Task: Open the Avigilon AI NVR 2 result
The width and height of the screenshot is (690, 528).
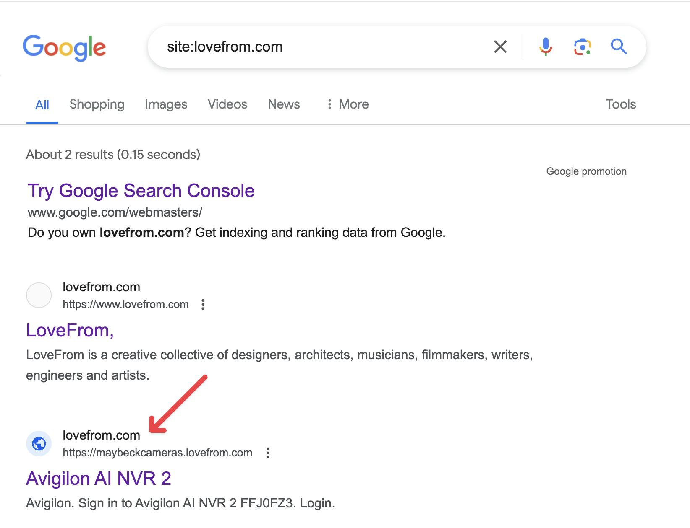Action: (x=99, y=479)
